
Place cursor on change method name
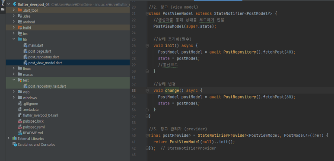click(172, 90)
